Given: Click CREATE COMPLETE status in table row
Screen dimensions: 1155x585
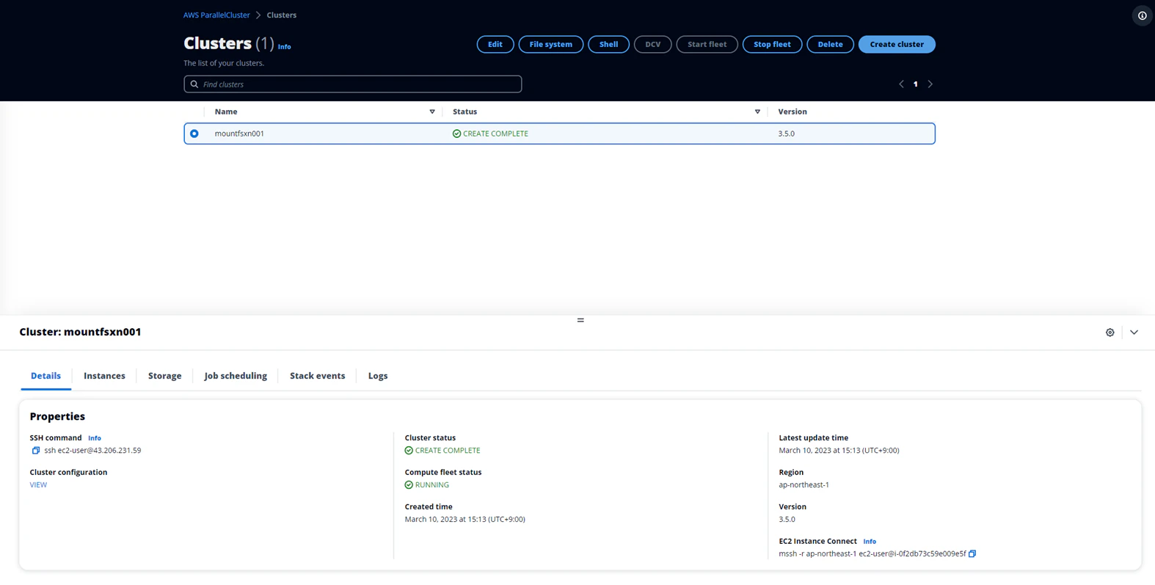Looking at the screenshot, I should (x=490, y=134).
